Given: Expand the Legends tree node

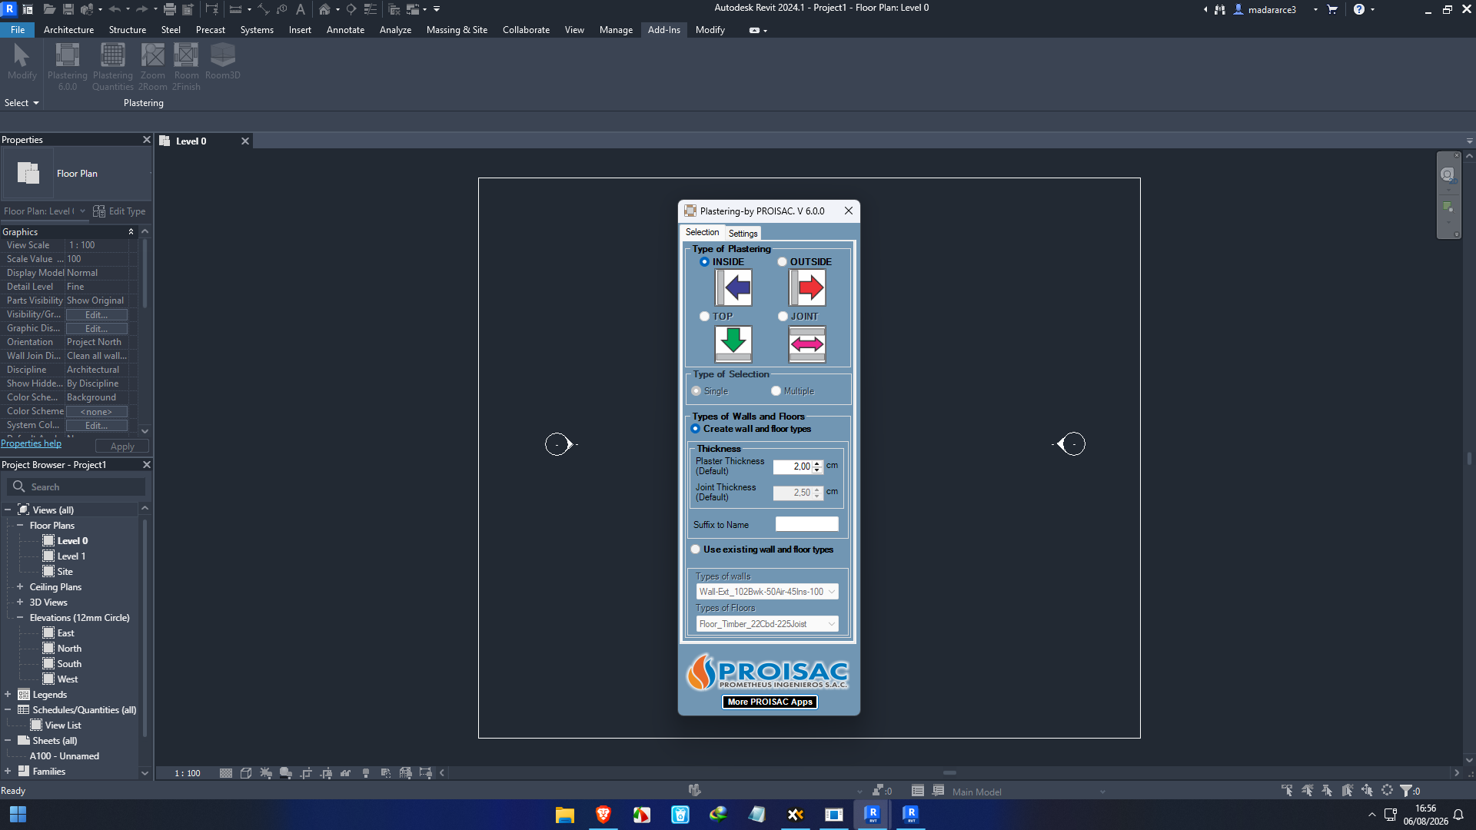Looking at the screenshot, I should pyautogui.click(x=8, y=694).
